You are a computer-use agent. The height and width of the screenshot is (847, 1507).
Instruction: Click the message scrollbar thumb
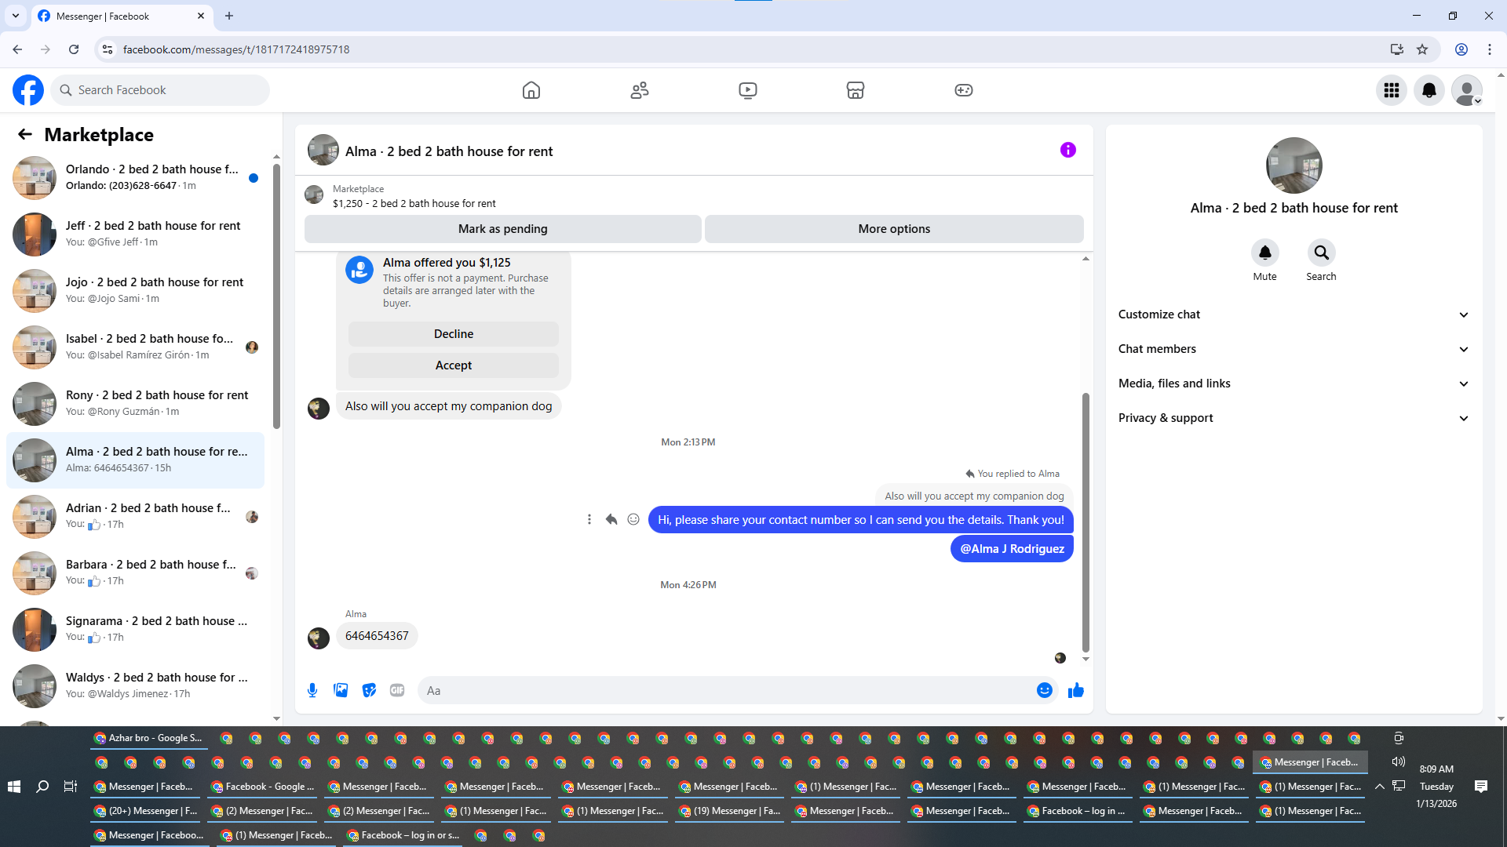tap(1086, 522)
